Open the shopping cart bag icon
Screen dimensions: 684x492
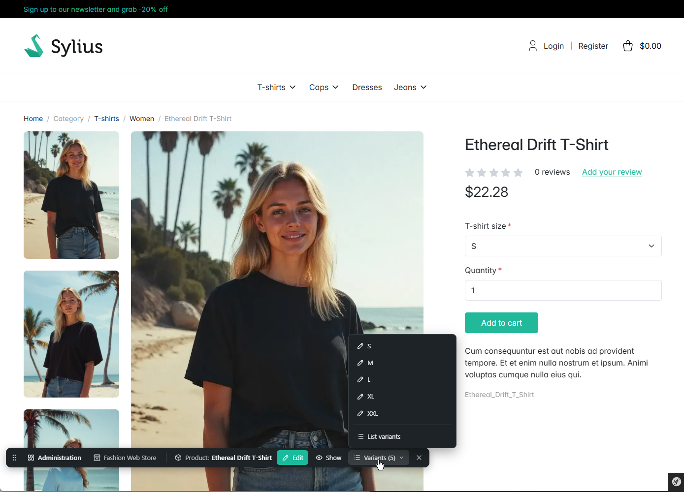[627, 46]
